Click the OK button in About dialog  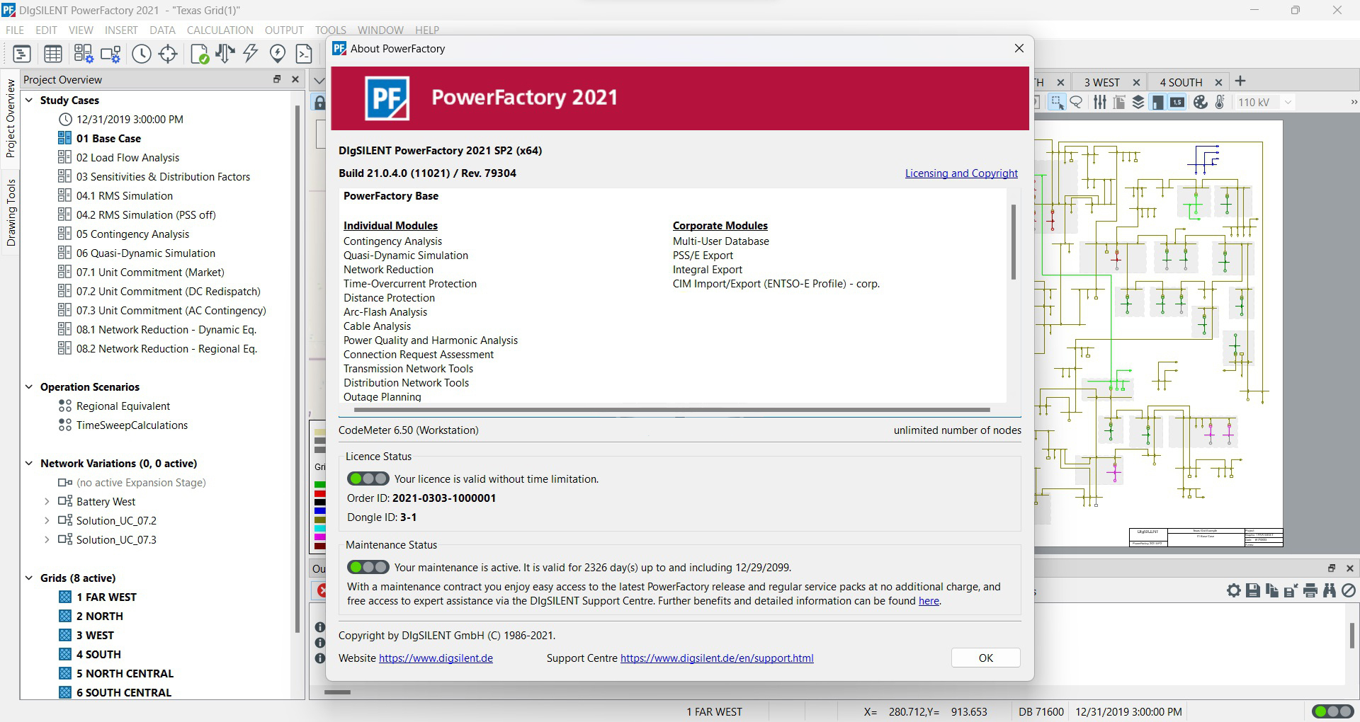985,658
